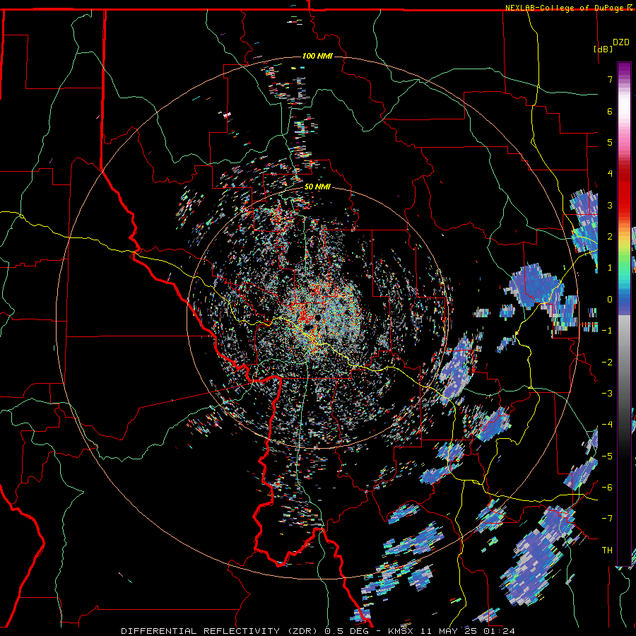Click the legend value -4
Viewport: 636px width, 636px height.
(607, 424)
